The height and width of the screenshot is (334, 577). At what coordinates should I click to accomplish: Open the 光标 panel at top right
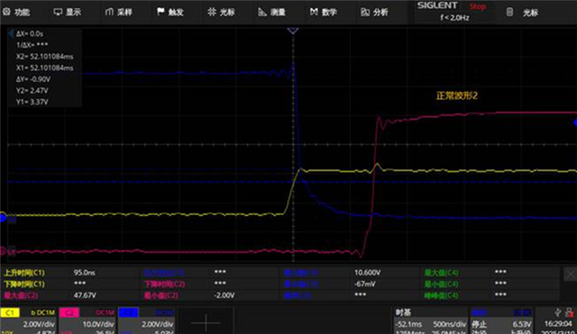(x=523, y=13)
